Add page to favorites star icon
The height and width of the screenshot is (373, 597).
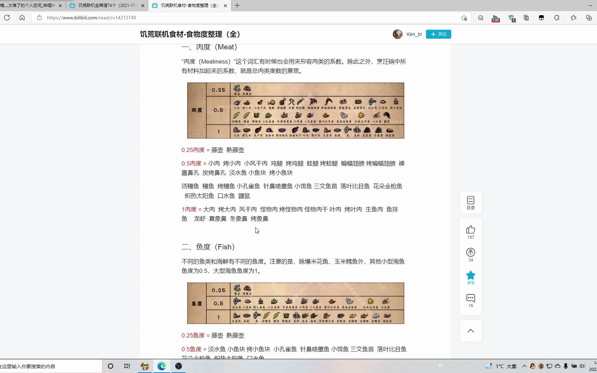[x=464, y=18]
